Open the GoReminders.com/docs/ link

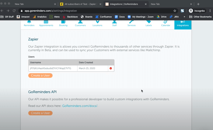pos(80,106)
